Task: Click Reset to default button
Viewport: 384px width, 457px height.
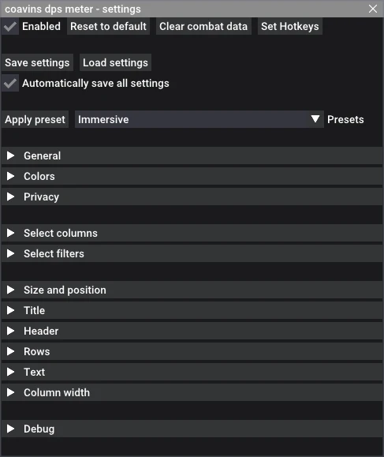Action: (x=108, y=27)
